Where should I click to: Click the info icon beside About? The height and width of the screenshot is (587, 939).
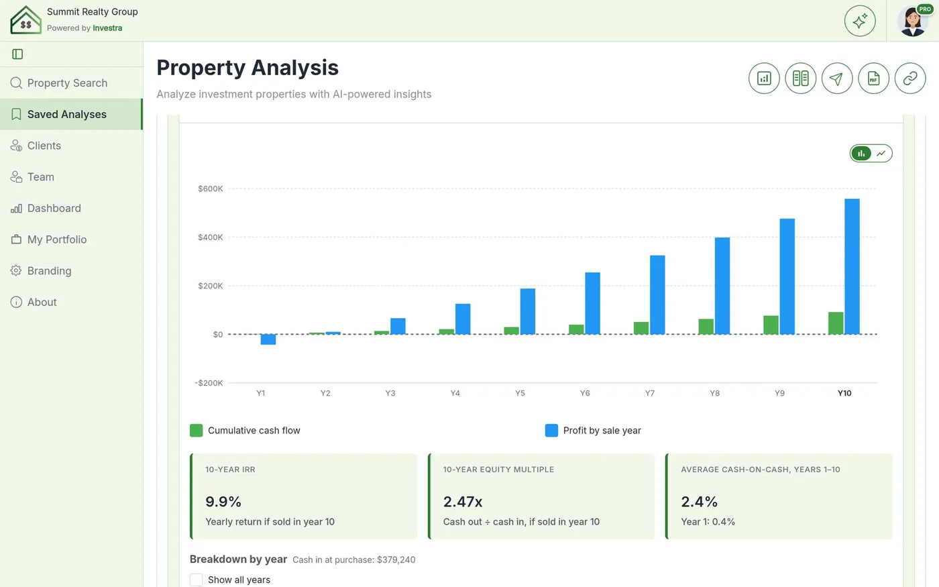pos(16,303)
